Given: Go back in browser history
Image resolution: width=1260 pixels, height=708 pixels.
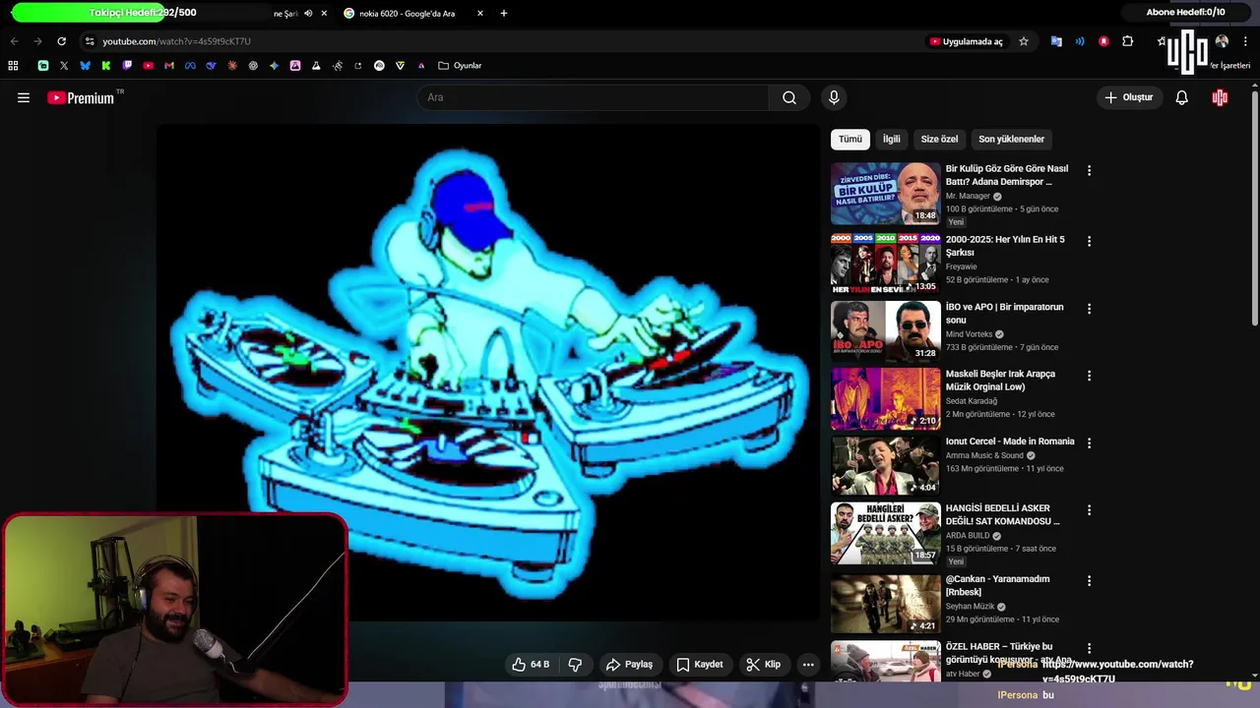Looking at the screenshot, I should click(14, 41).
